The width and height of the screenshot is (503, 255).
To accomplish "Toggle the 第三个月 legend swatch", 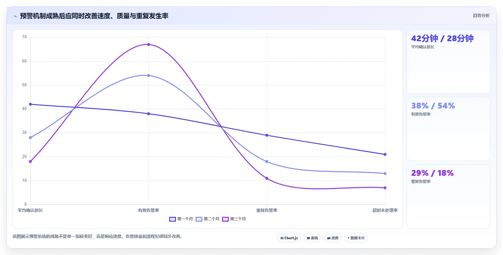I will click(225, 219).
